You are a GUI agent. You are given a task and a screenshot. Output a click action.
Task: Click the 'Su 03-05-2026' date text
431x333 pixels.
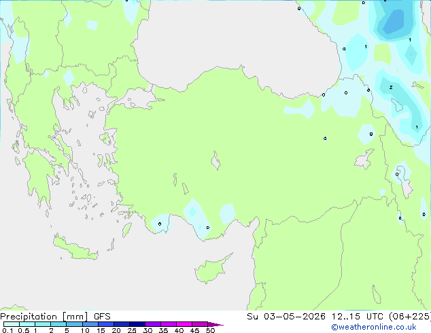(x=286, y=317)
